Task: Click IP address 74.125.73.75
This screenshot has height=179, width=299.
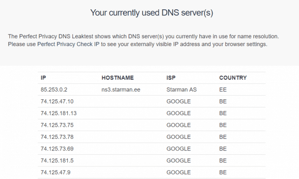Action: pos(57,125)
